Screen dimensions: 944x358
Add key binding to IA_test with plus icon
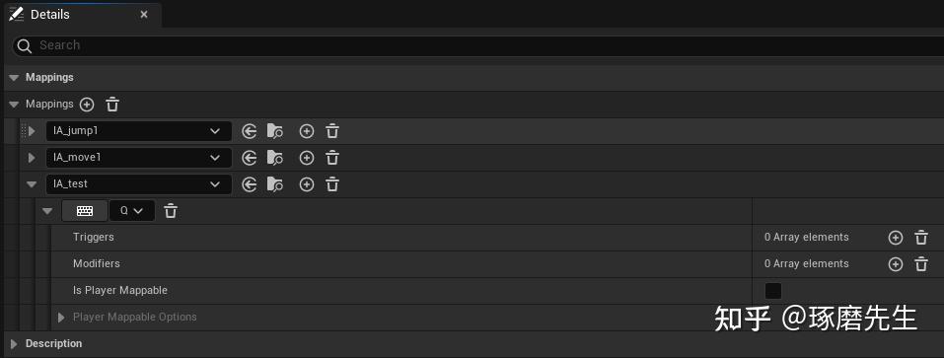point(307,184)
